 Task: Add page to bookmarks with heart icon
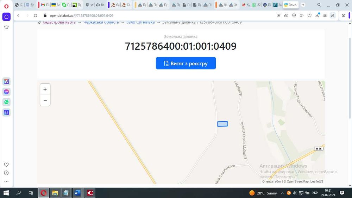[309, 16]
